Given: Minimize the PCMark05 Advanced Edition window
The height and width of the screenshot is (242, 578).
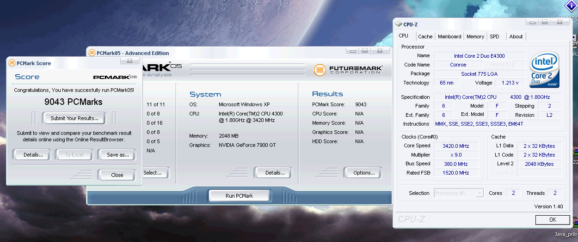Looking at the screenshot, I should click(352, 50).
